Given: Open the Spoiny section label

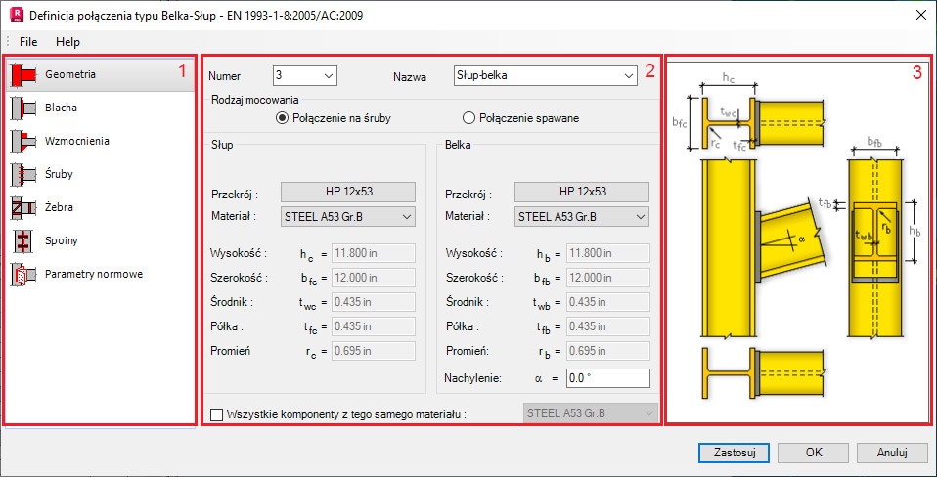Looking at the screenshot, I should coord(62,241).
